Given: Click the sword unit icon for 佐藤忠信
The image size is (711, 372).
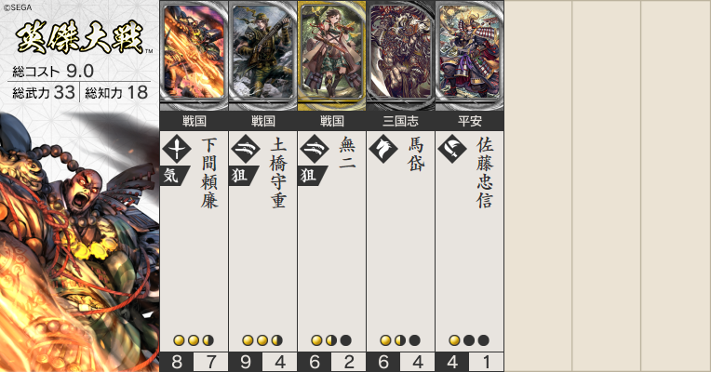Looking at the screenshot, I should 452,149.
